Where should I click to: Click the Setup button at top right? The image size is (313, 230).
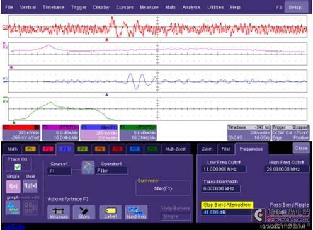coord(296,8)
